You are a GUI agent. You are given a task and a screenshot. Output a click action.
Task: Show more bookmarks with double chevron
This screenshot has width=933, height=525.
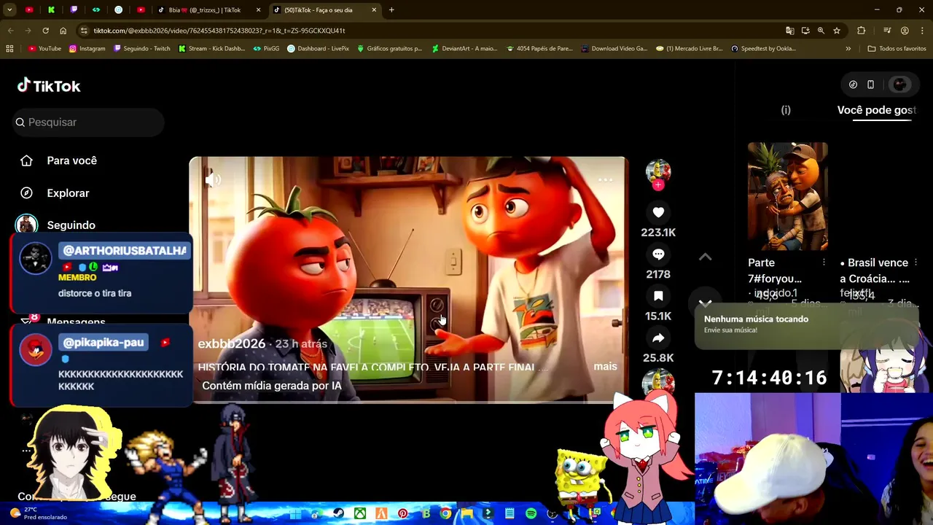coord(848,49)
